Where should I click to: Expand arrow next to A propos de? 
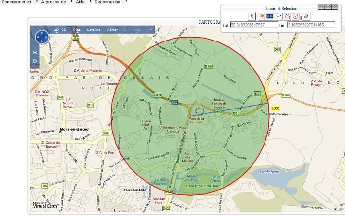[x=71, y=1]
